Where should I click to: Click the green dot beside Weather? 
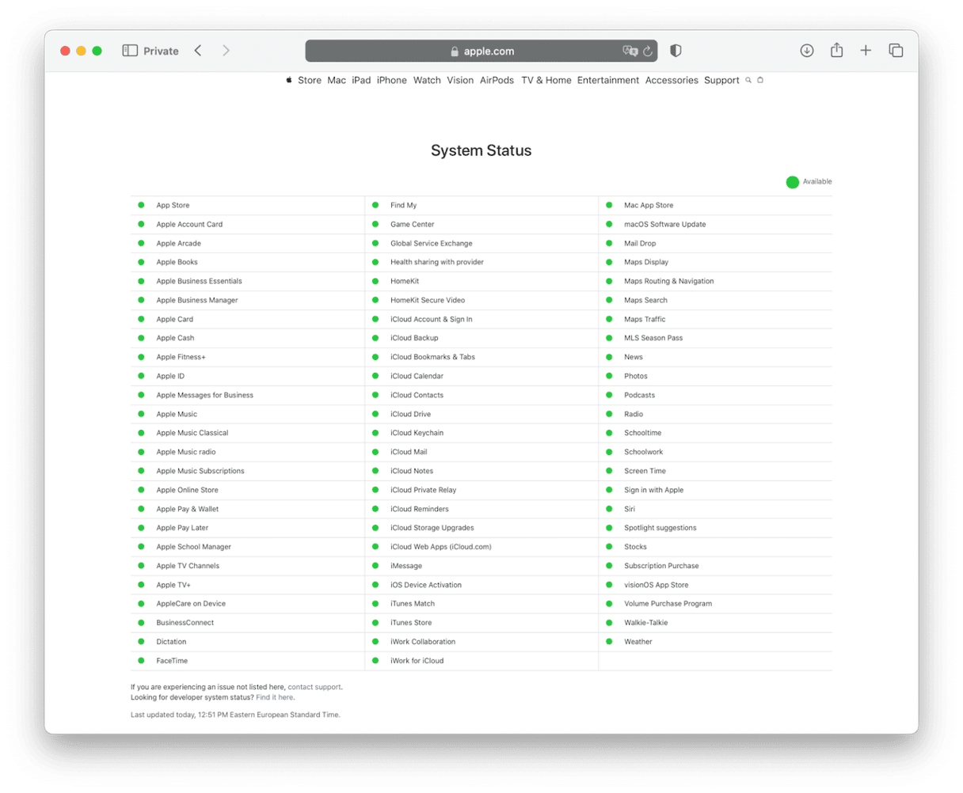pyautogui.click(x=609, y=642)
